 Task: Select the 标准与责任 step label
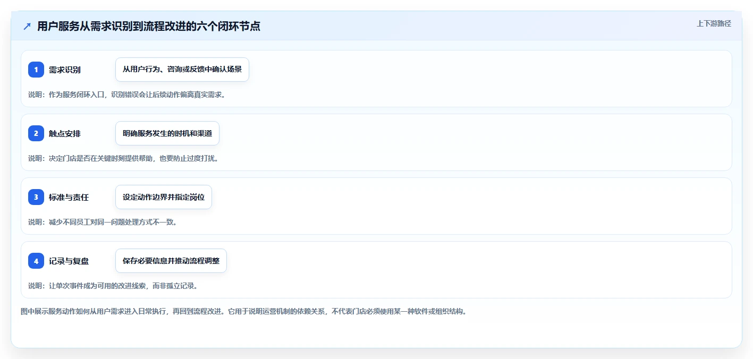tap(69, 197)
